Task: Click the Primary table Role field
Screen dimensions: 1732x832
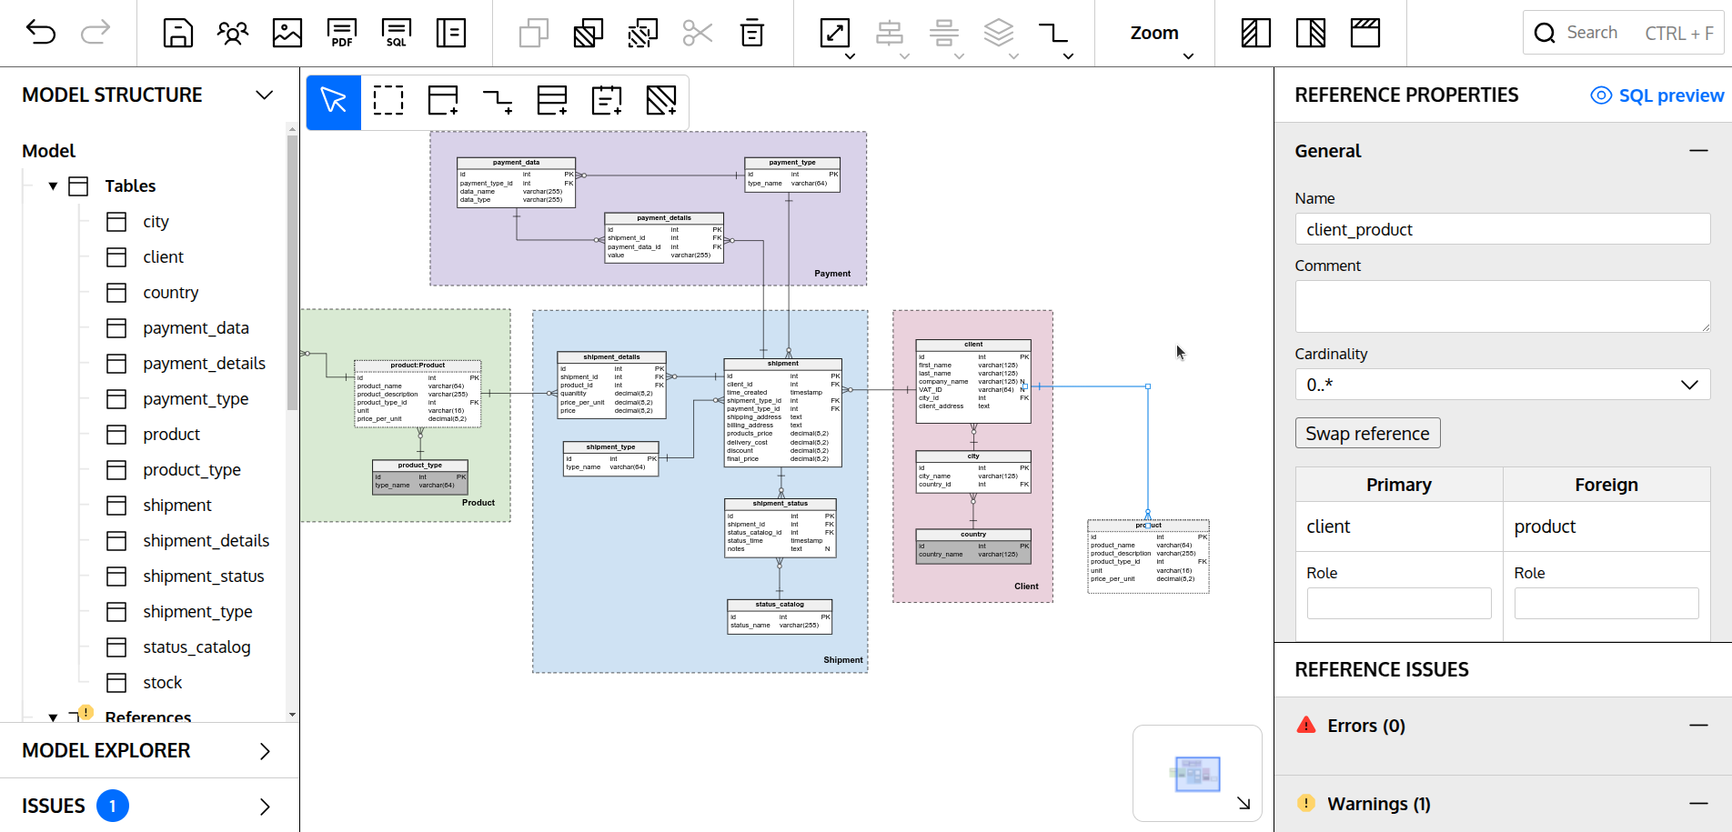Action: pyautogui.click(x=1399, y=604)
